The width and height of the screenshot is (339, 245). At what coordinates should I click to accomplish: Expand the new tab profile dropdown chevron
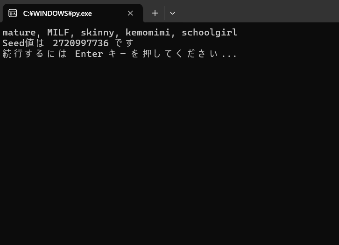tap(172, 13)
